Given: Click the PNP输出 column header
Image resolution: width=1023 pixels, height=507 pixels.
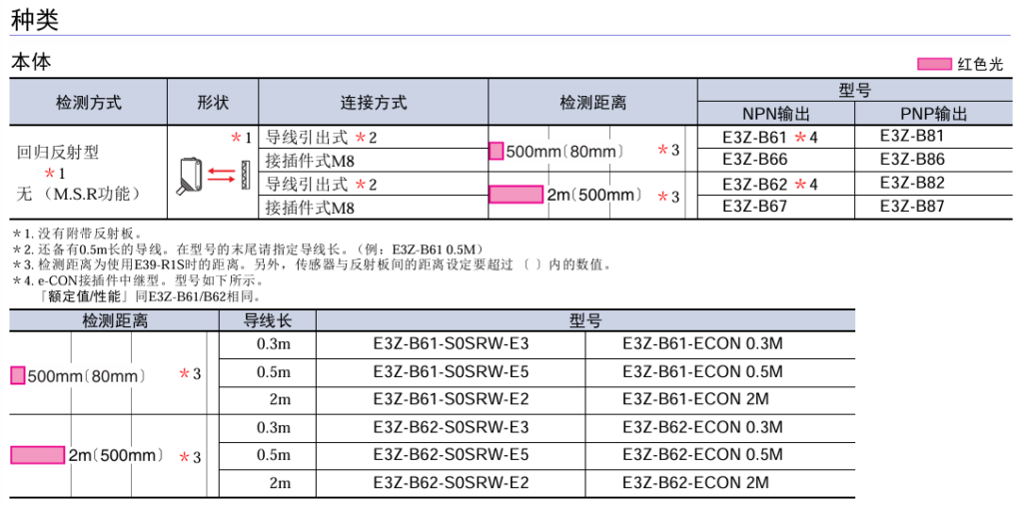Looking at the screenshot, I should 933,114.
